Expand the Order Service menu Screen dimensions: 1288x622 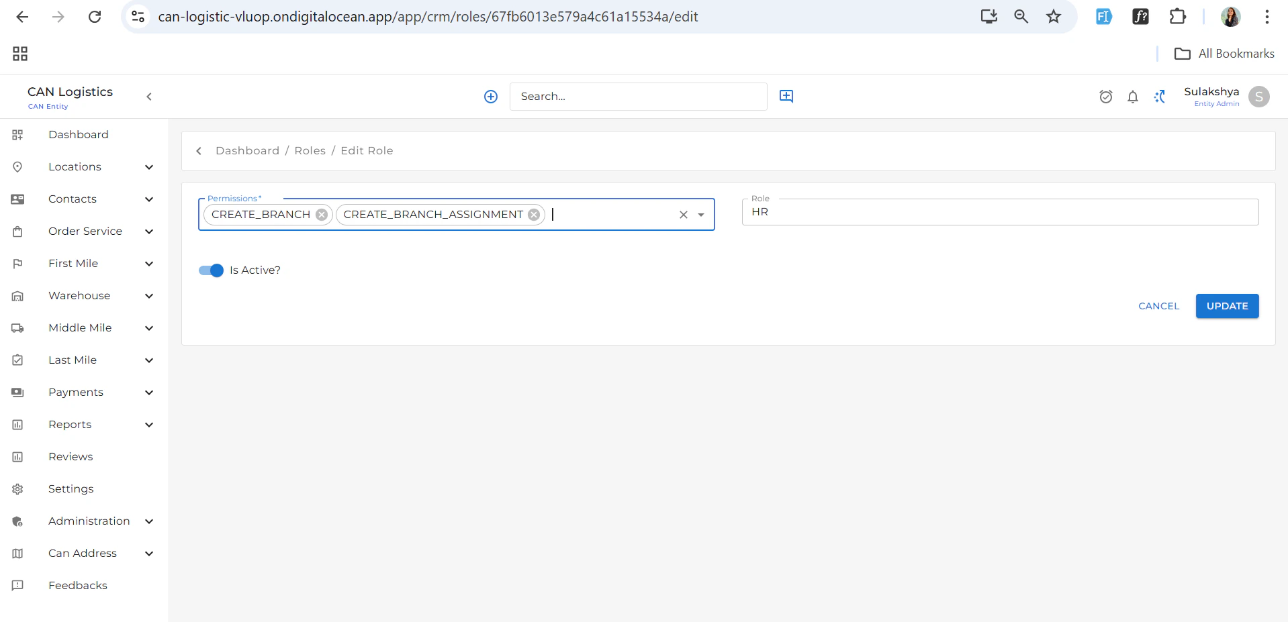click(84, 231)
